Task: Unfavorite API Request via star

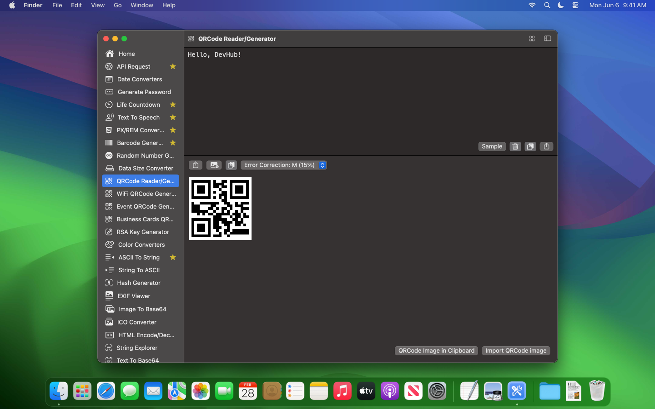Action: point(173,66)
